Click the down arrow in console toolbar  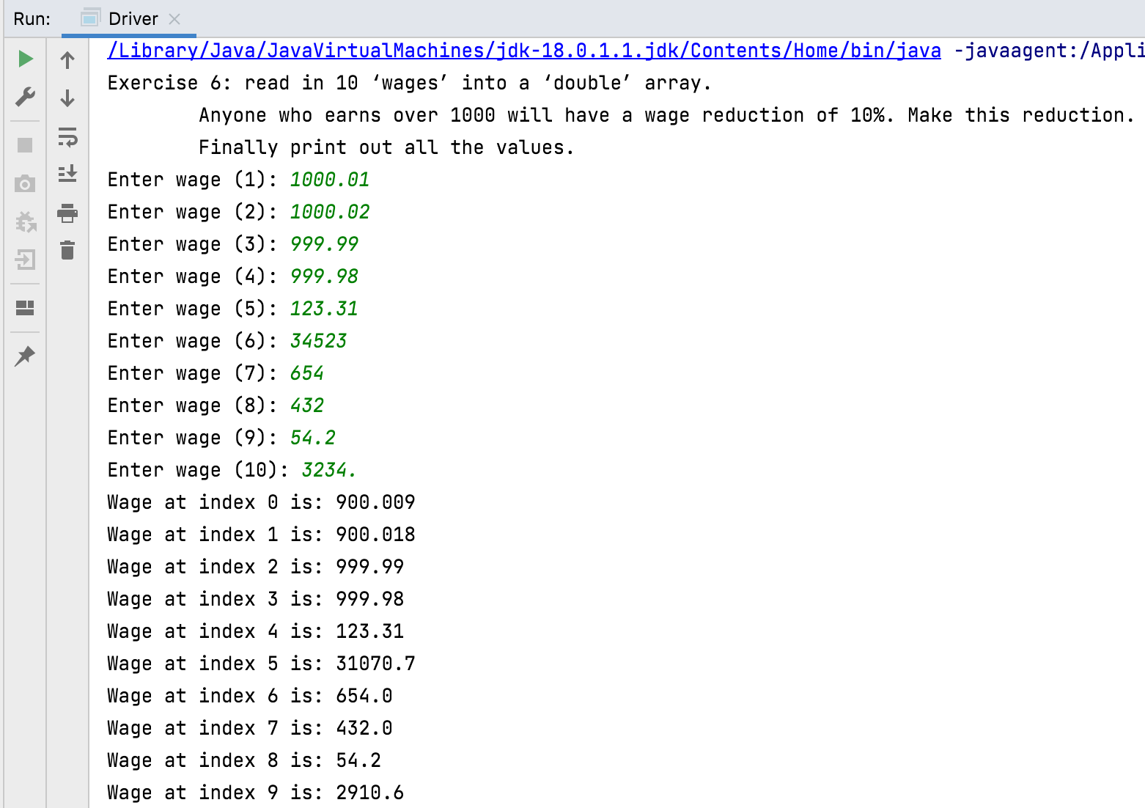pos(67,98)
